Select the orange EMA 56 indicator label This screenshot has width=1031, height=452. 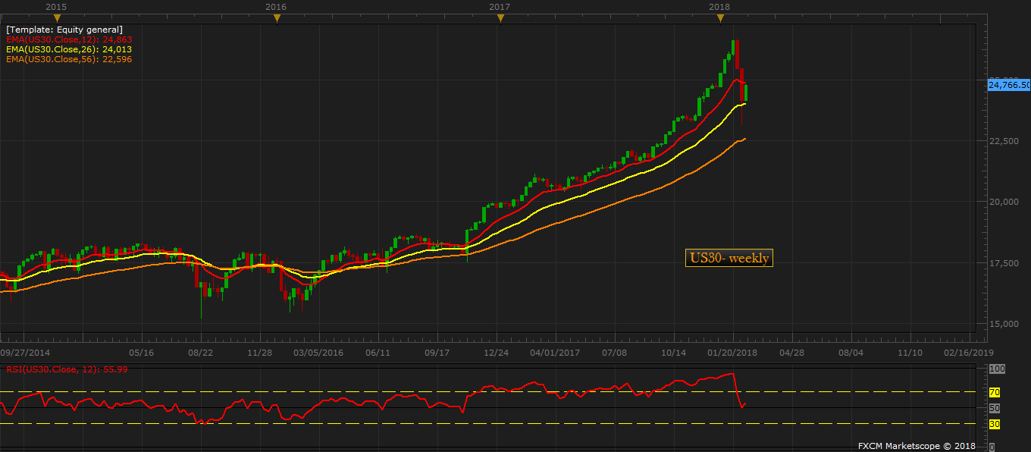(x=68, y=58)
